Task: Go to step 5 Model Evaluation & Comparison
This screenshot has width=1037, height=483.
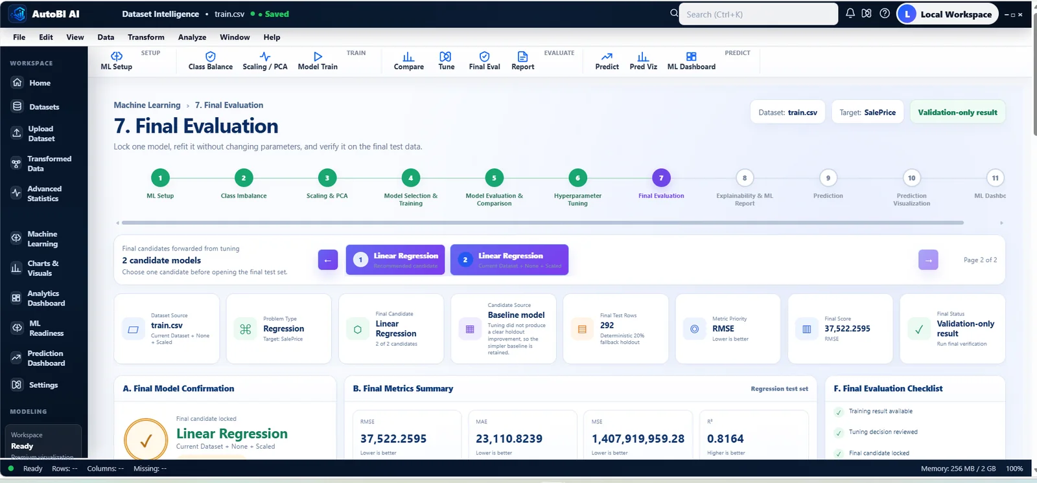Action: point(494,177)
